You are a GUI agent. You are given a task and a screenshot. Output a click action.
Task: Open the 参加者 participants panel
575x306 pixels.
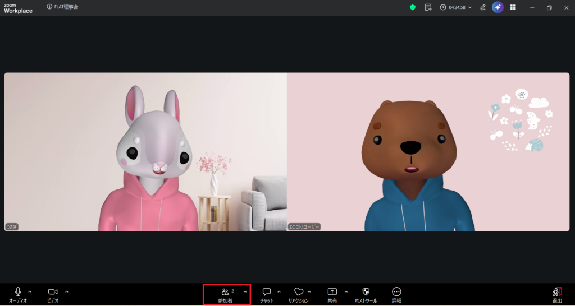tap(225, 292)
